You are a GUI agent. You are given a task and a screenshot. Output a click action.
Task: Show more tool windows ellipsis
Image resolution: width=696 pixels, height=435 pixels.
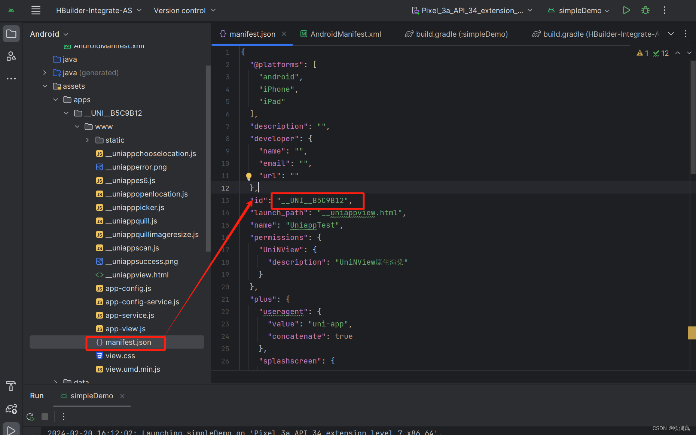(11, 79)
